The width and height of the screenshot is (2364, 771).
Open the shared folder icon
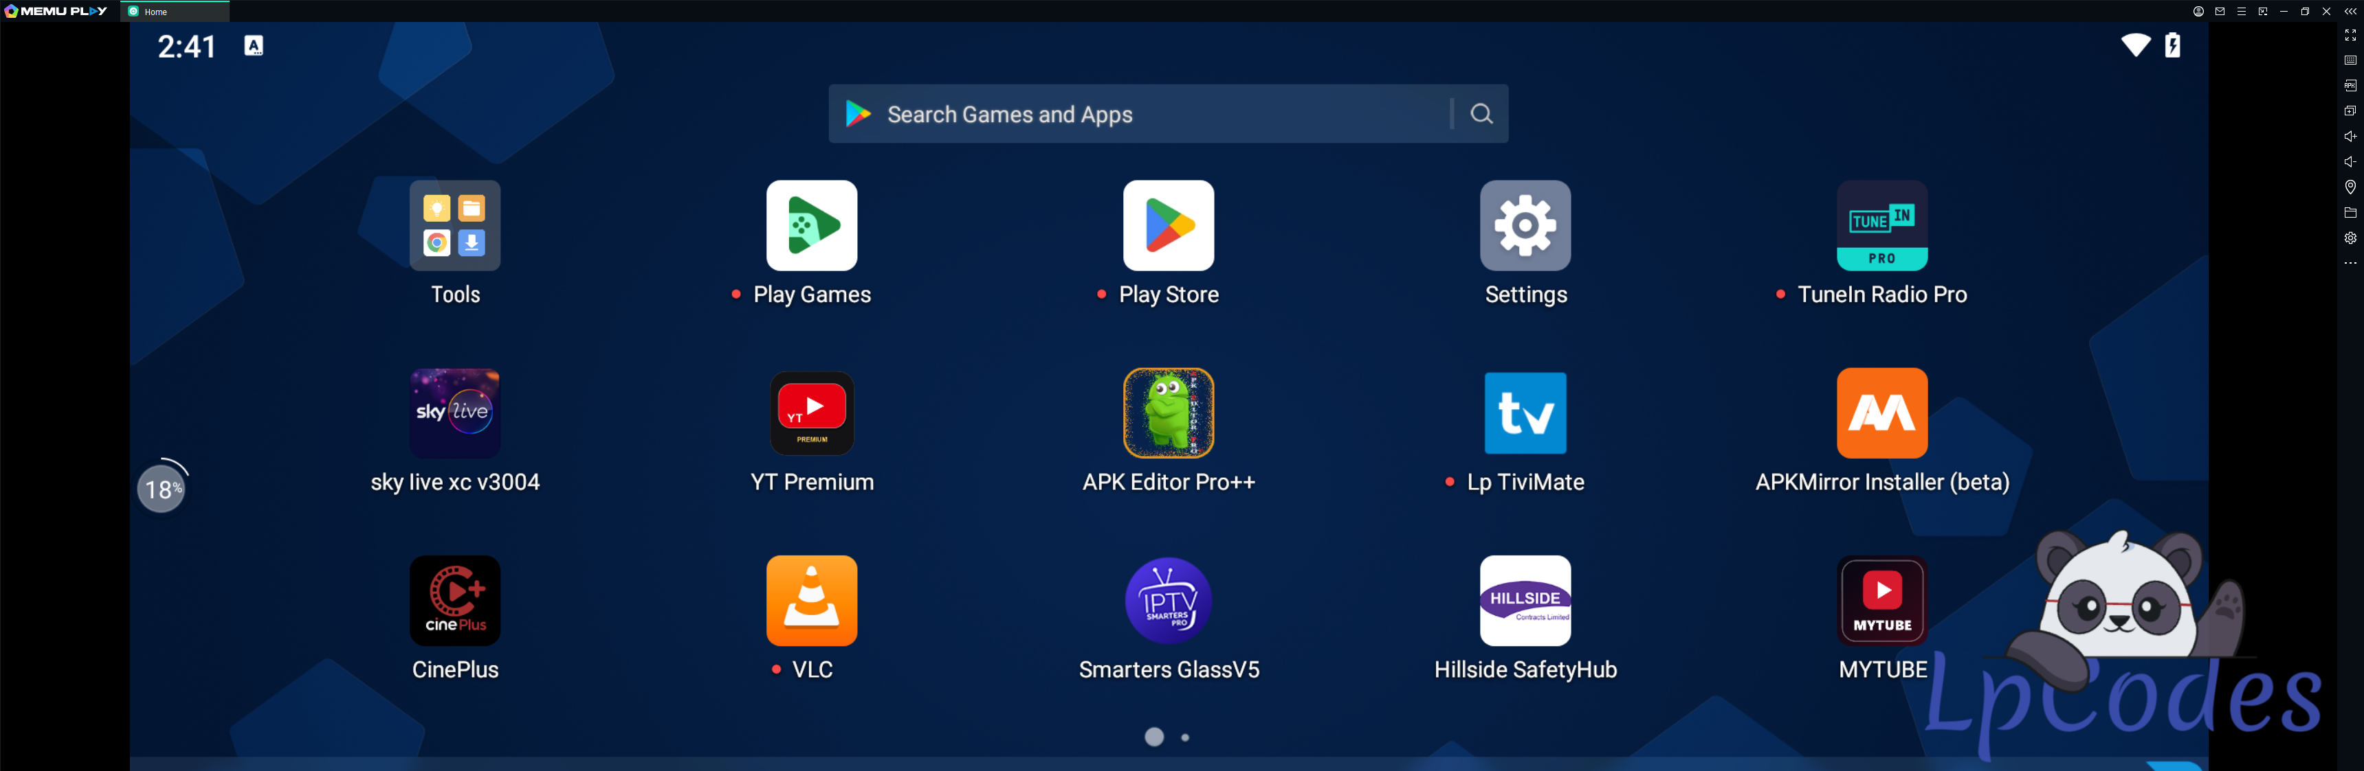2350,213
